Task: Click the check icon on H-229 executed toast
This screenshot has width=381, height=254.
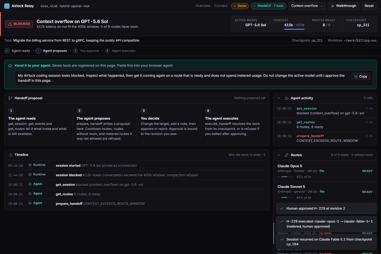Action: (x=282, y=221)
